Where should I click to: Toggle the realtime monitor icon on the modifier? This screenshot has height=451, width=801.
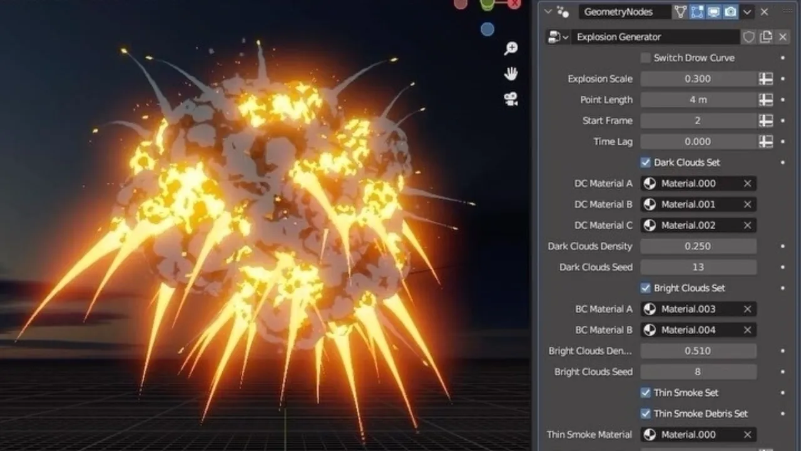click(713, 12)
